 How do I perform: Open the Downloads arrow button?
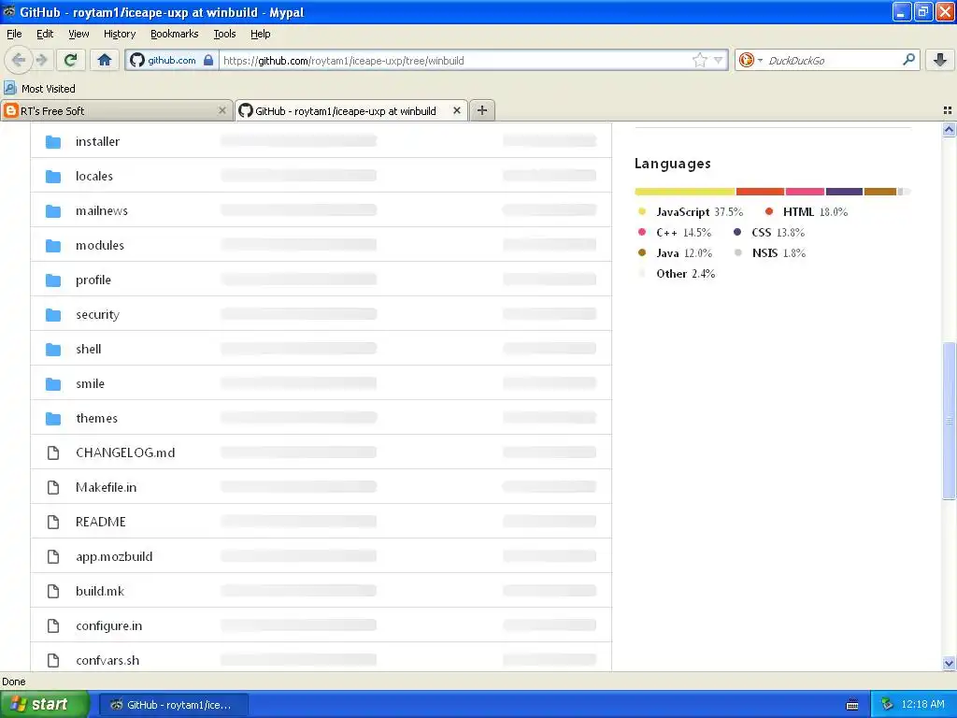pyautogui.click(x=940, y=60)
